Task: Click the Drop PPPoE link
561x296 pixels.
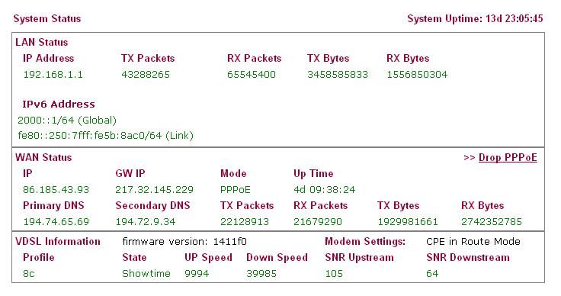Action: pyautogui.click(x=508, y=158)
